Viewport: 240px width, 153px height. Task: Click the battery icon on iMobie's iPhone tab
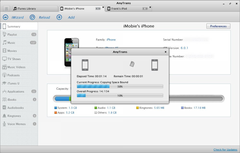[x=98, y=9]
